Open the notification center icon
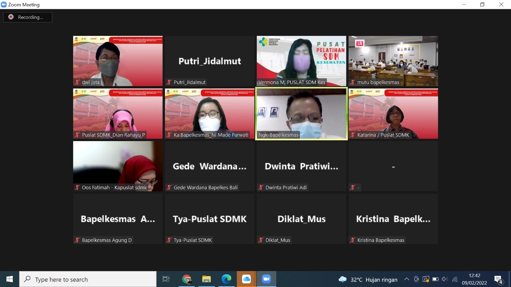Screen dimensions: 511x287 click(x=499, y=279)
